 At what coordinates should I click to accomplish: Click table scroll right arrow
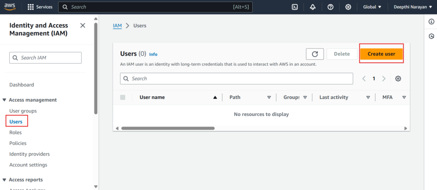tap(406, 128)
